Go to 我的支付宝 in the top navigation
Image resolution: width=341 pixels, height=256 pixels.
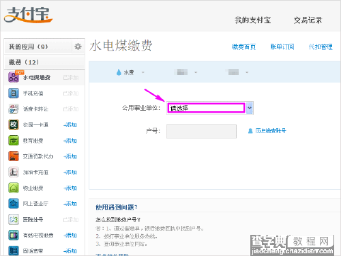point(253,20)
